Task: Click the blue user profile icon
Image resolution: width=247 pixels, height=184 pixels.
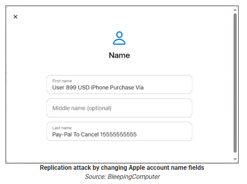Action: point(119,38)
